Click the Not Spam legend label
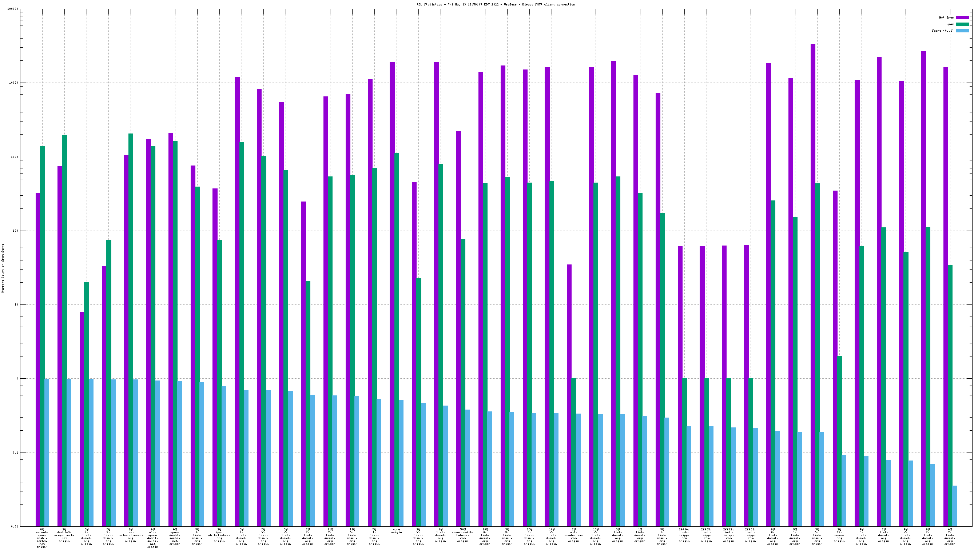 [946, 17]
